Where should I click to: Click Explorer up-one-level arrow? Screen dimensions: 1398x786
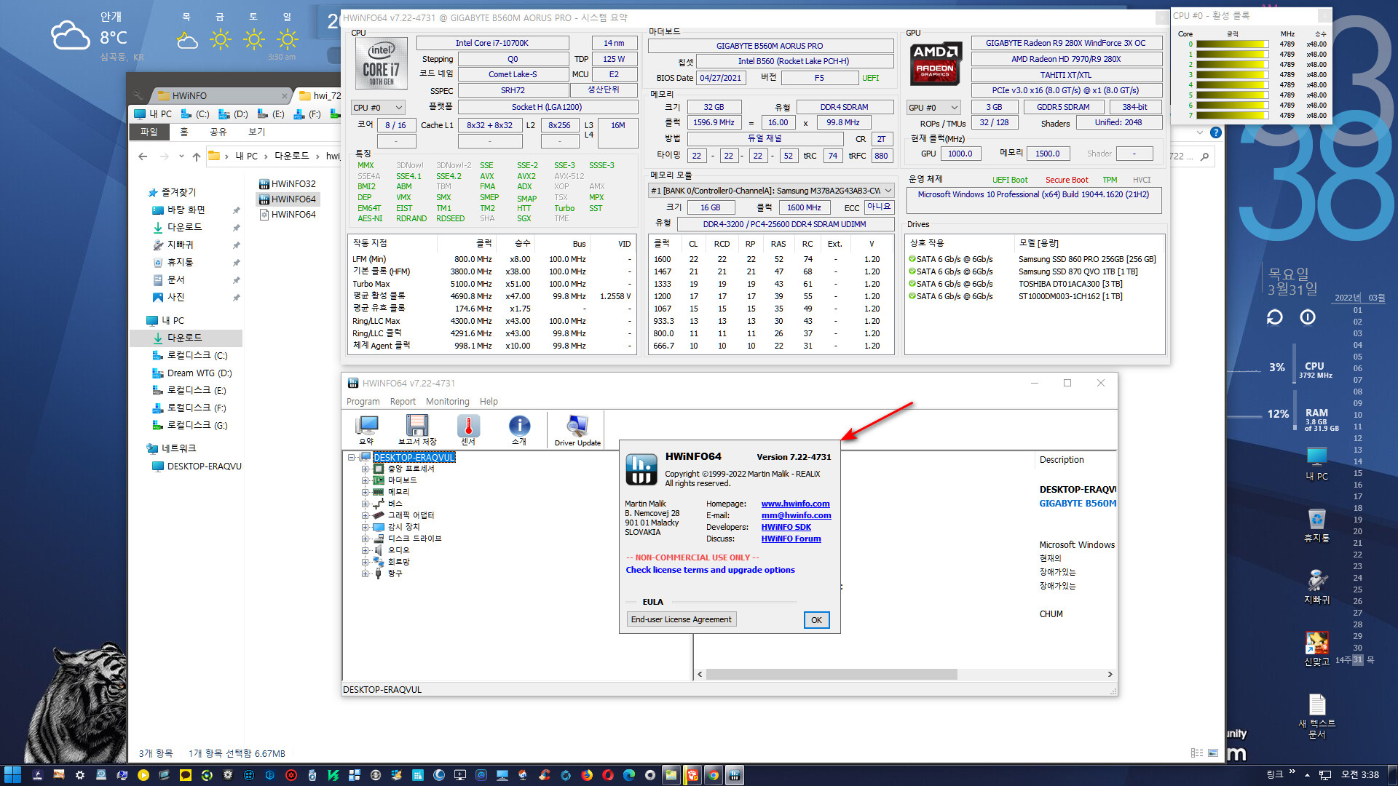[x=197, y=156]
